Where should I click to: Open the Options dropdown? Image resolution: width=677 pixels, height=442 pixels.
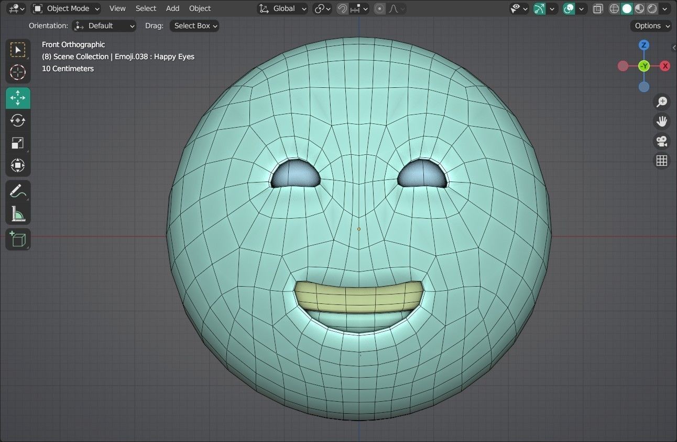click(651, 26)
